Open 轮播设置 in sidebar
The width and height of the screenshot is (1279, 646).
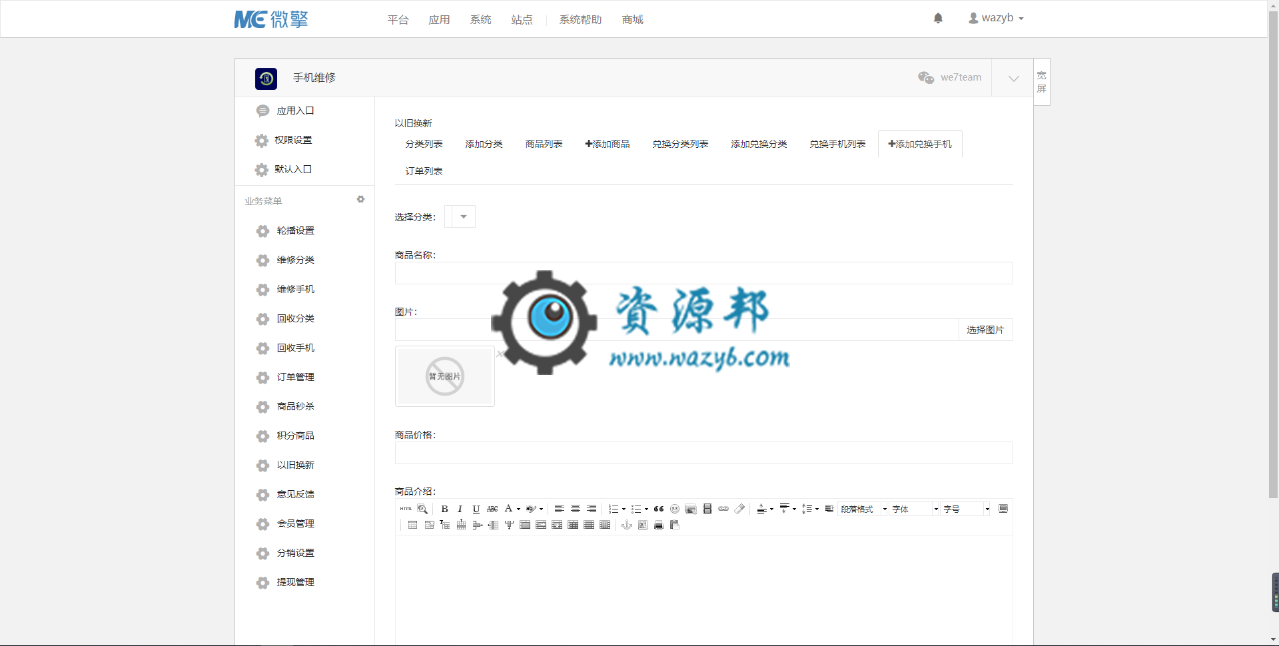click(x=296, y=230)
